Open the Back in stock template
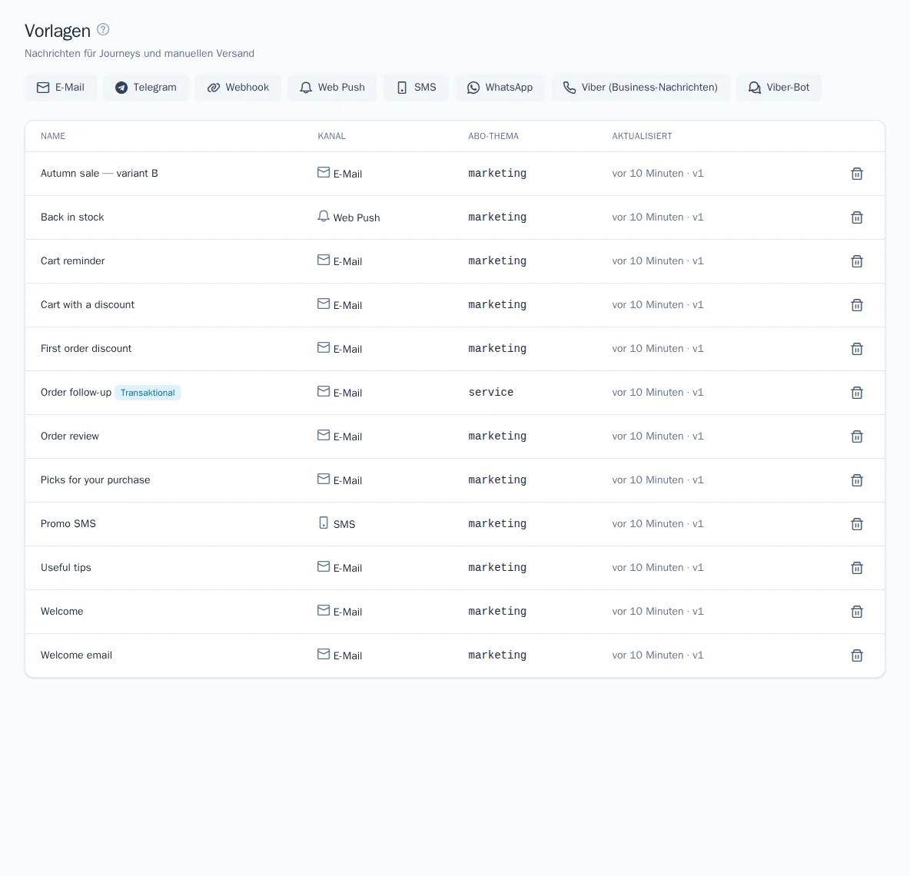This screenshot has width=910, height=876. pos(72,217)
